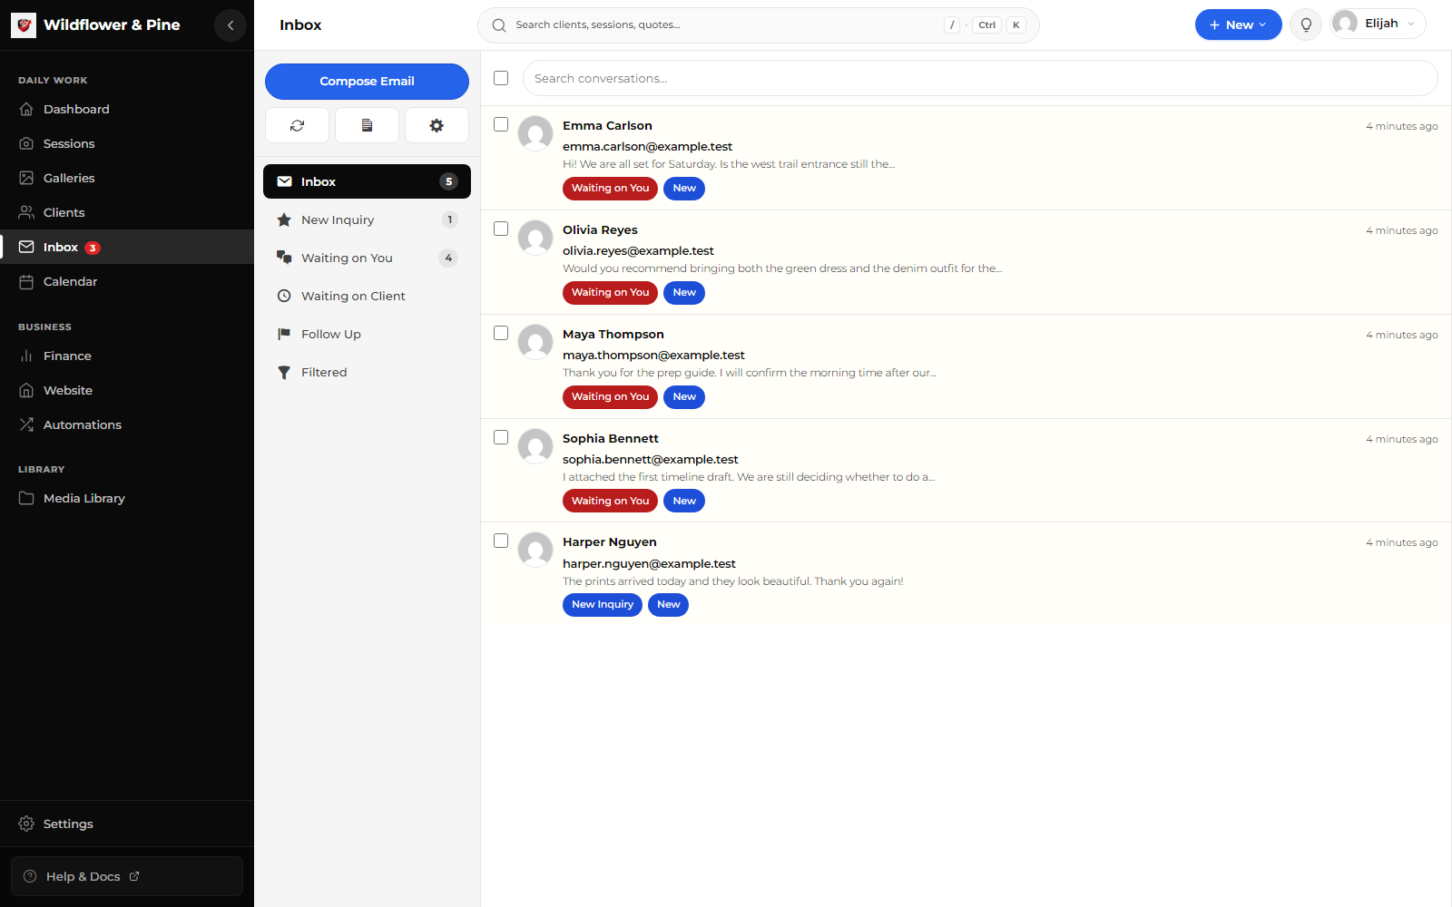Click Olivia Reyes's avatar
This screenshot has width=1452, height=907.
click(535, 238)
